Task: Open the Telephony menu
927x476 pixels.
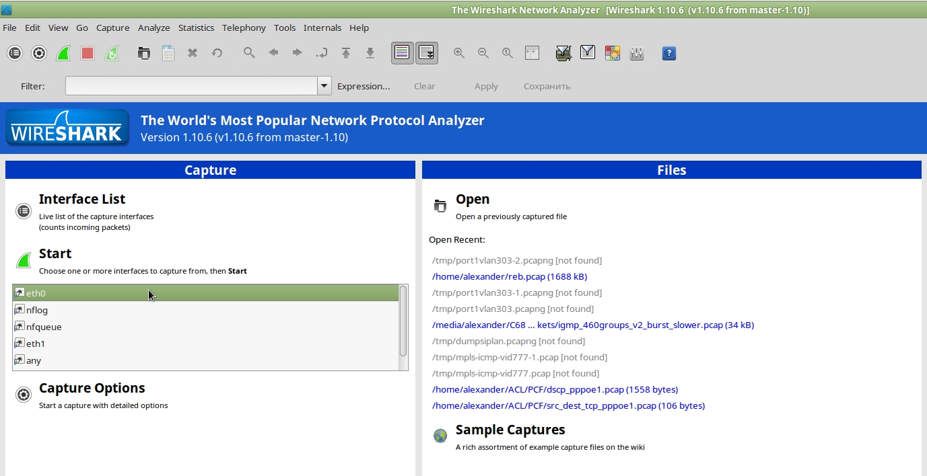Action: point(244,28)
